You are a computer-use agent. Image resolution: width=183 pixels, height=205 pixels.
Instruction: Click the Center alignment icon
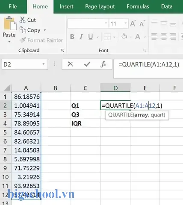point(163,36)
